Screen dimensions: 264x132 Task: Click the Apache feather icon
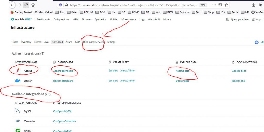(x=18, y=71)
